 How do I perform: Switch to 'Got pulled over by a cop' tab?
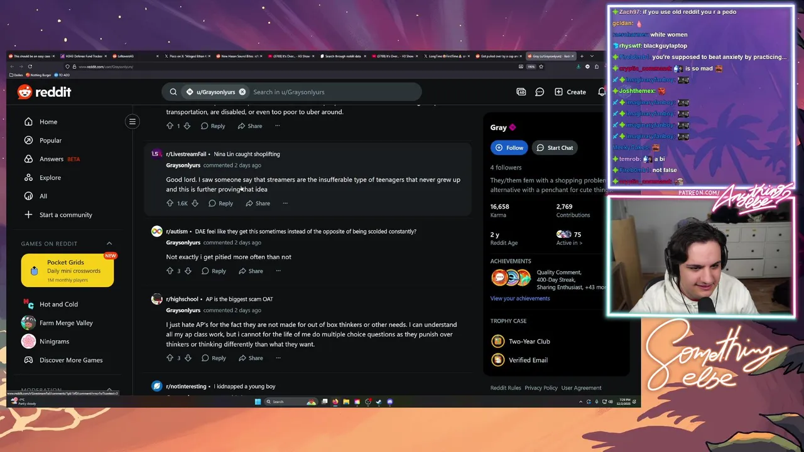pos(498,56)
